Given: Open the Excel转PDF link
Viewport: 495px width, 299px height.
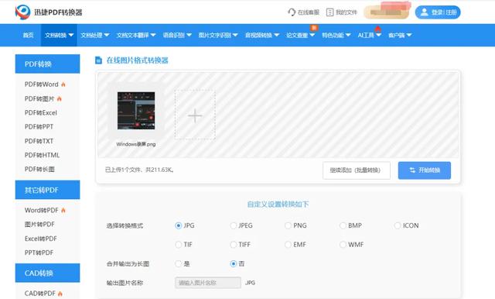Looking at the screenshot, I should point(41,239).
